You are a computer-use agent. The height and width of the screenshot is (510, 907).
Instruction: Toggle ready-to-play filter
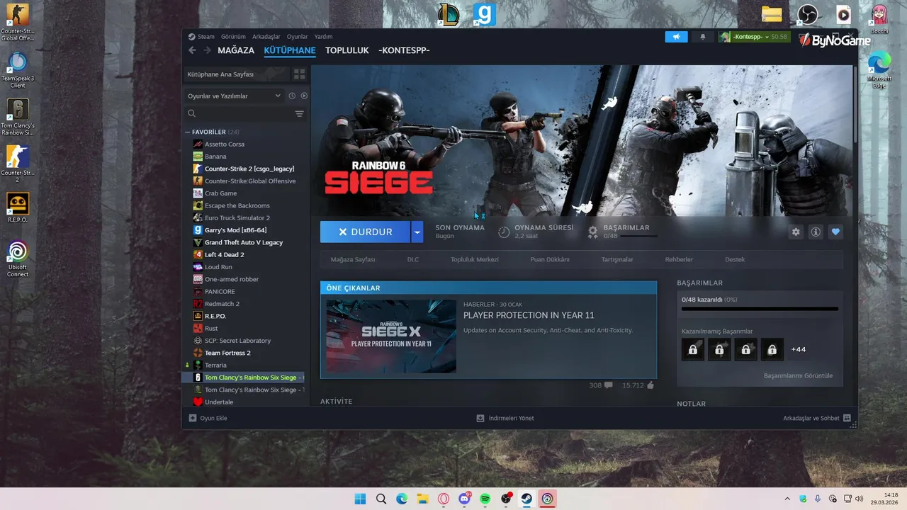[x=304, y=96]
